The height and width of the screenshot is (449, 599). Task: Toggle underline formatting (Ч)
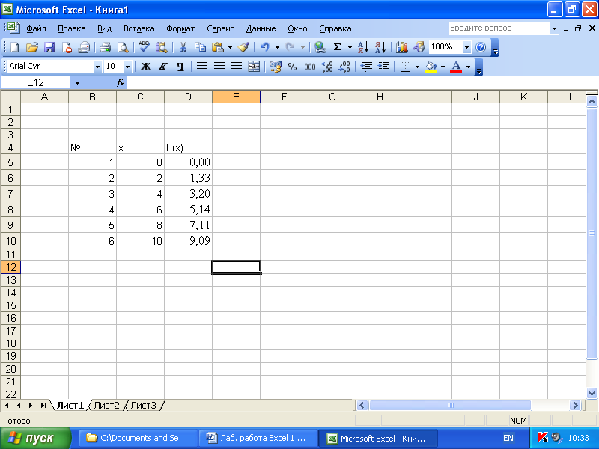(180, 67)
